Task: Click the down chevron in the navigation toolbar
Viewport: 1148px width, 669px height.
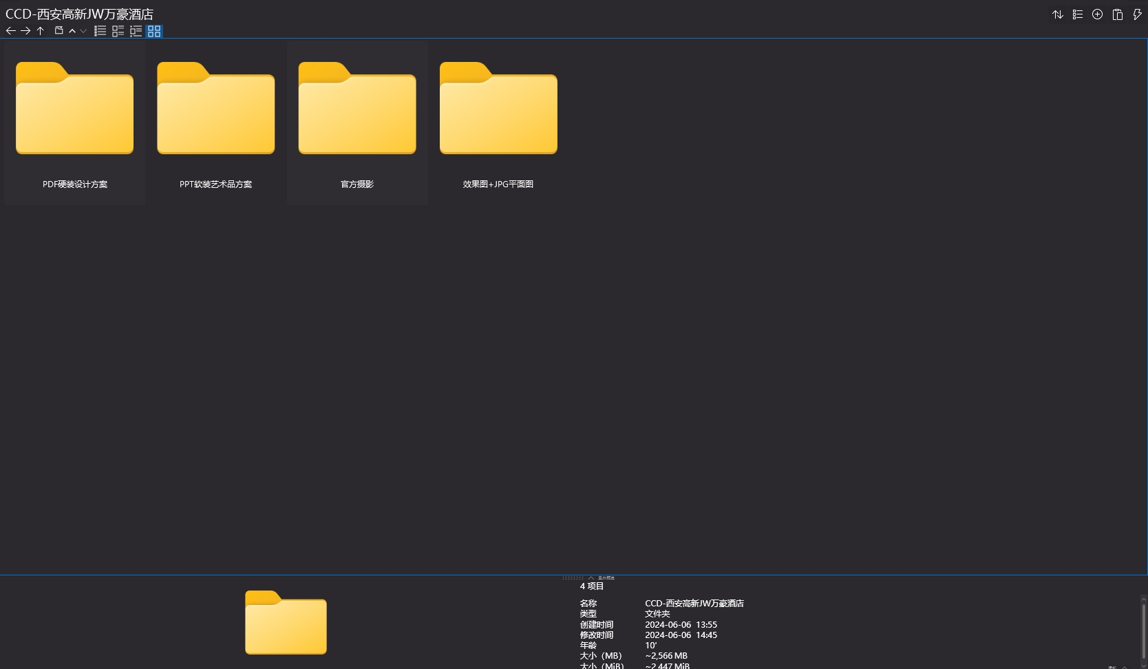Action: coord(83,31)
